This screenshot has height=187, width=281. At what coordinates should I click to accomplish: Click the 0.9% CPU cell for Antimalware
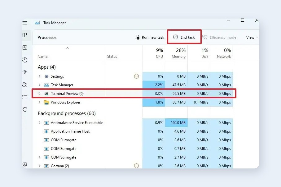pyautogui.click(x=154, y=123)
